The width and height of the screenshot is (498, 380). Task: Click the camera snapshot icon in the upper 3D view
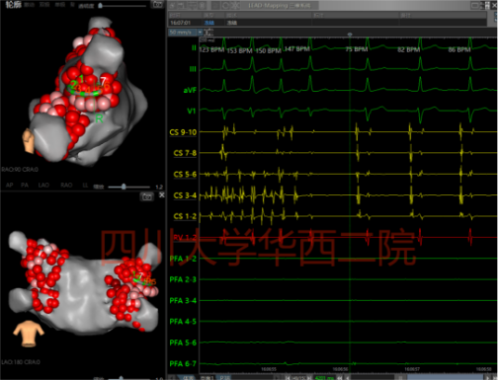pyautogui.click(x=158, y=5)
